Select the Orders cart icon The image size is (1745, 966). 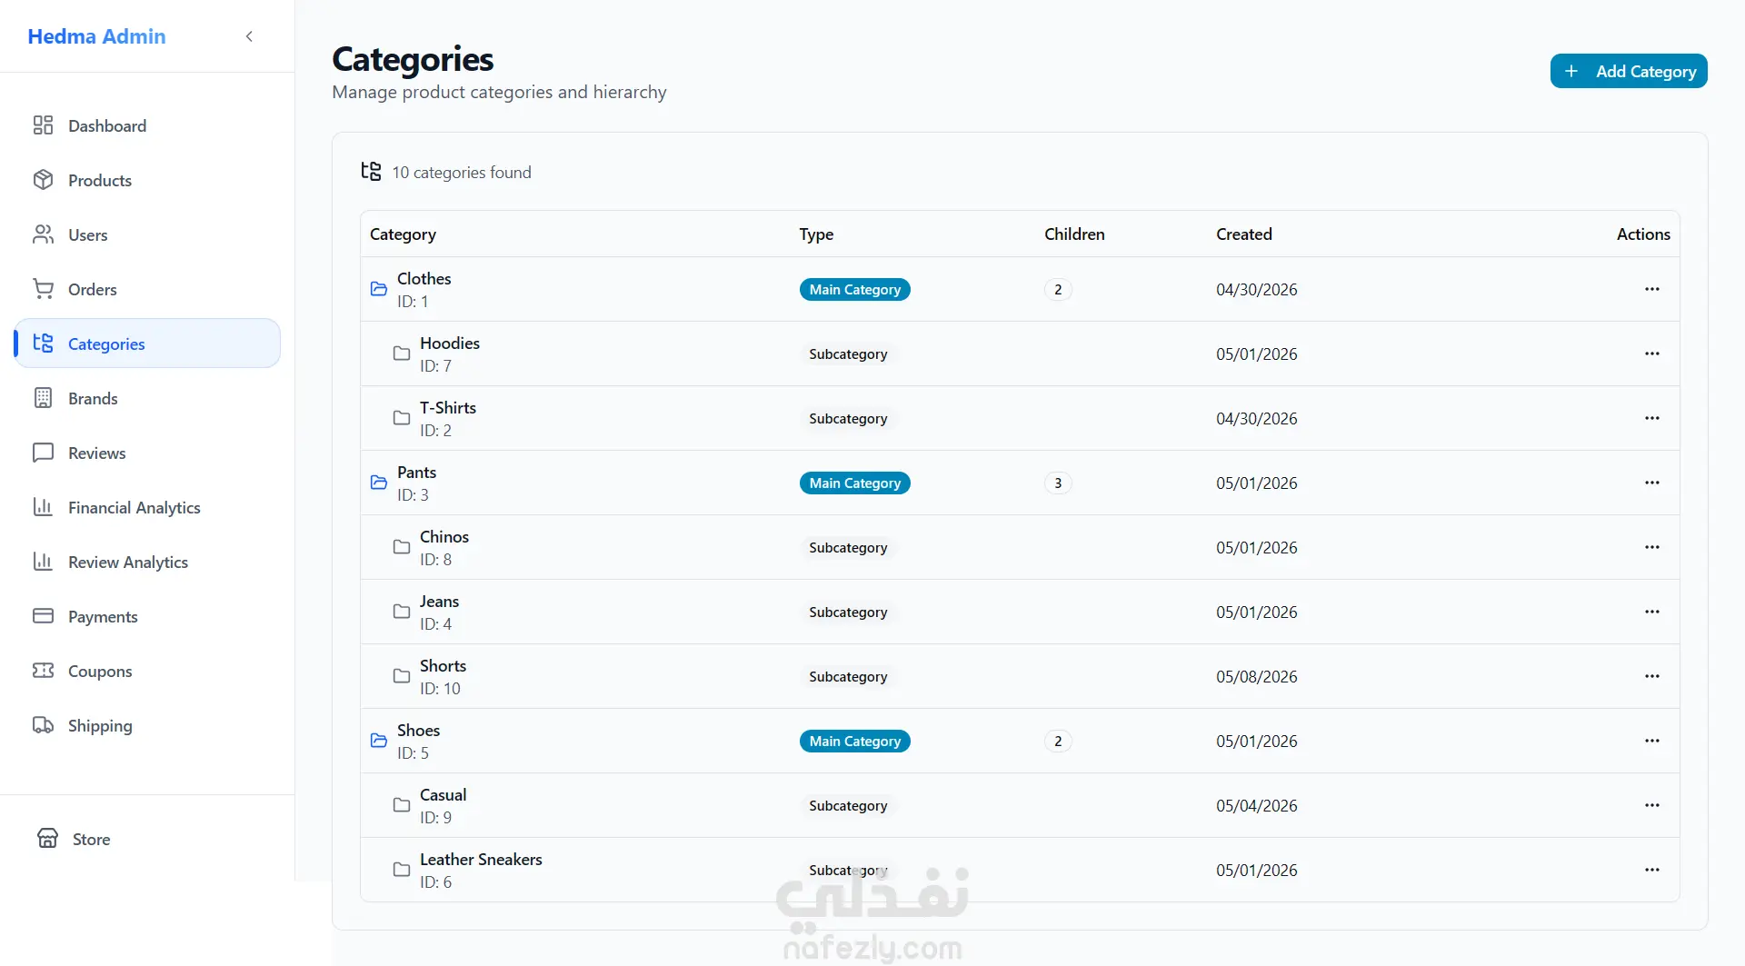[43, 289]
